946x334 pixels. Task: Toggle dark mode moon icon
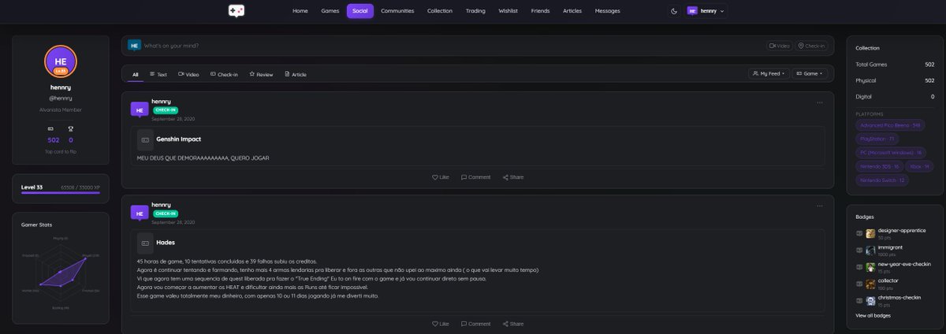click(x=673, y=11)
